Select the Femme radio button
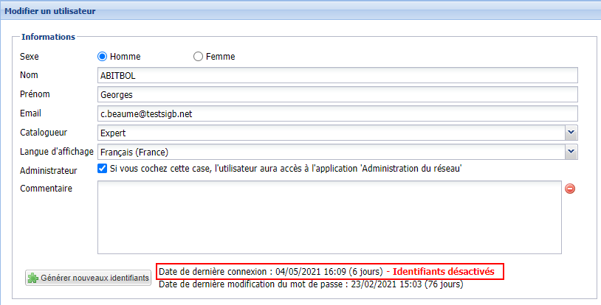 click(x=198, y=57)
